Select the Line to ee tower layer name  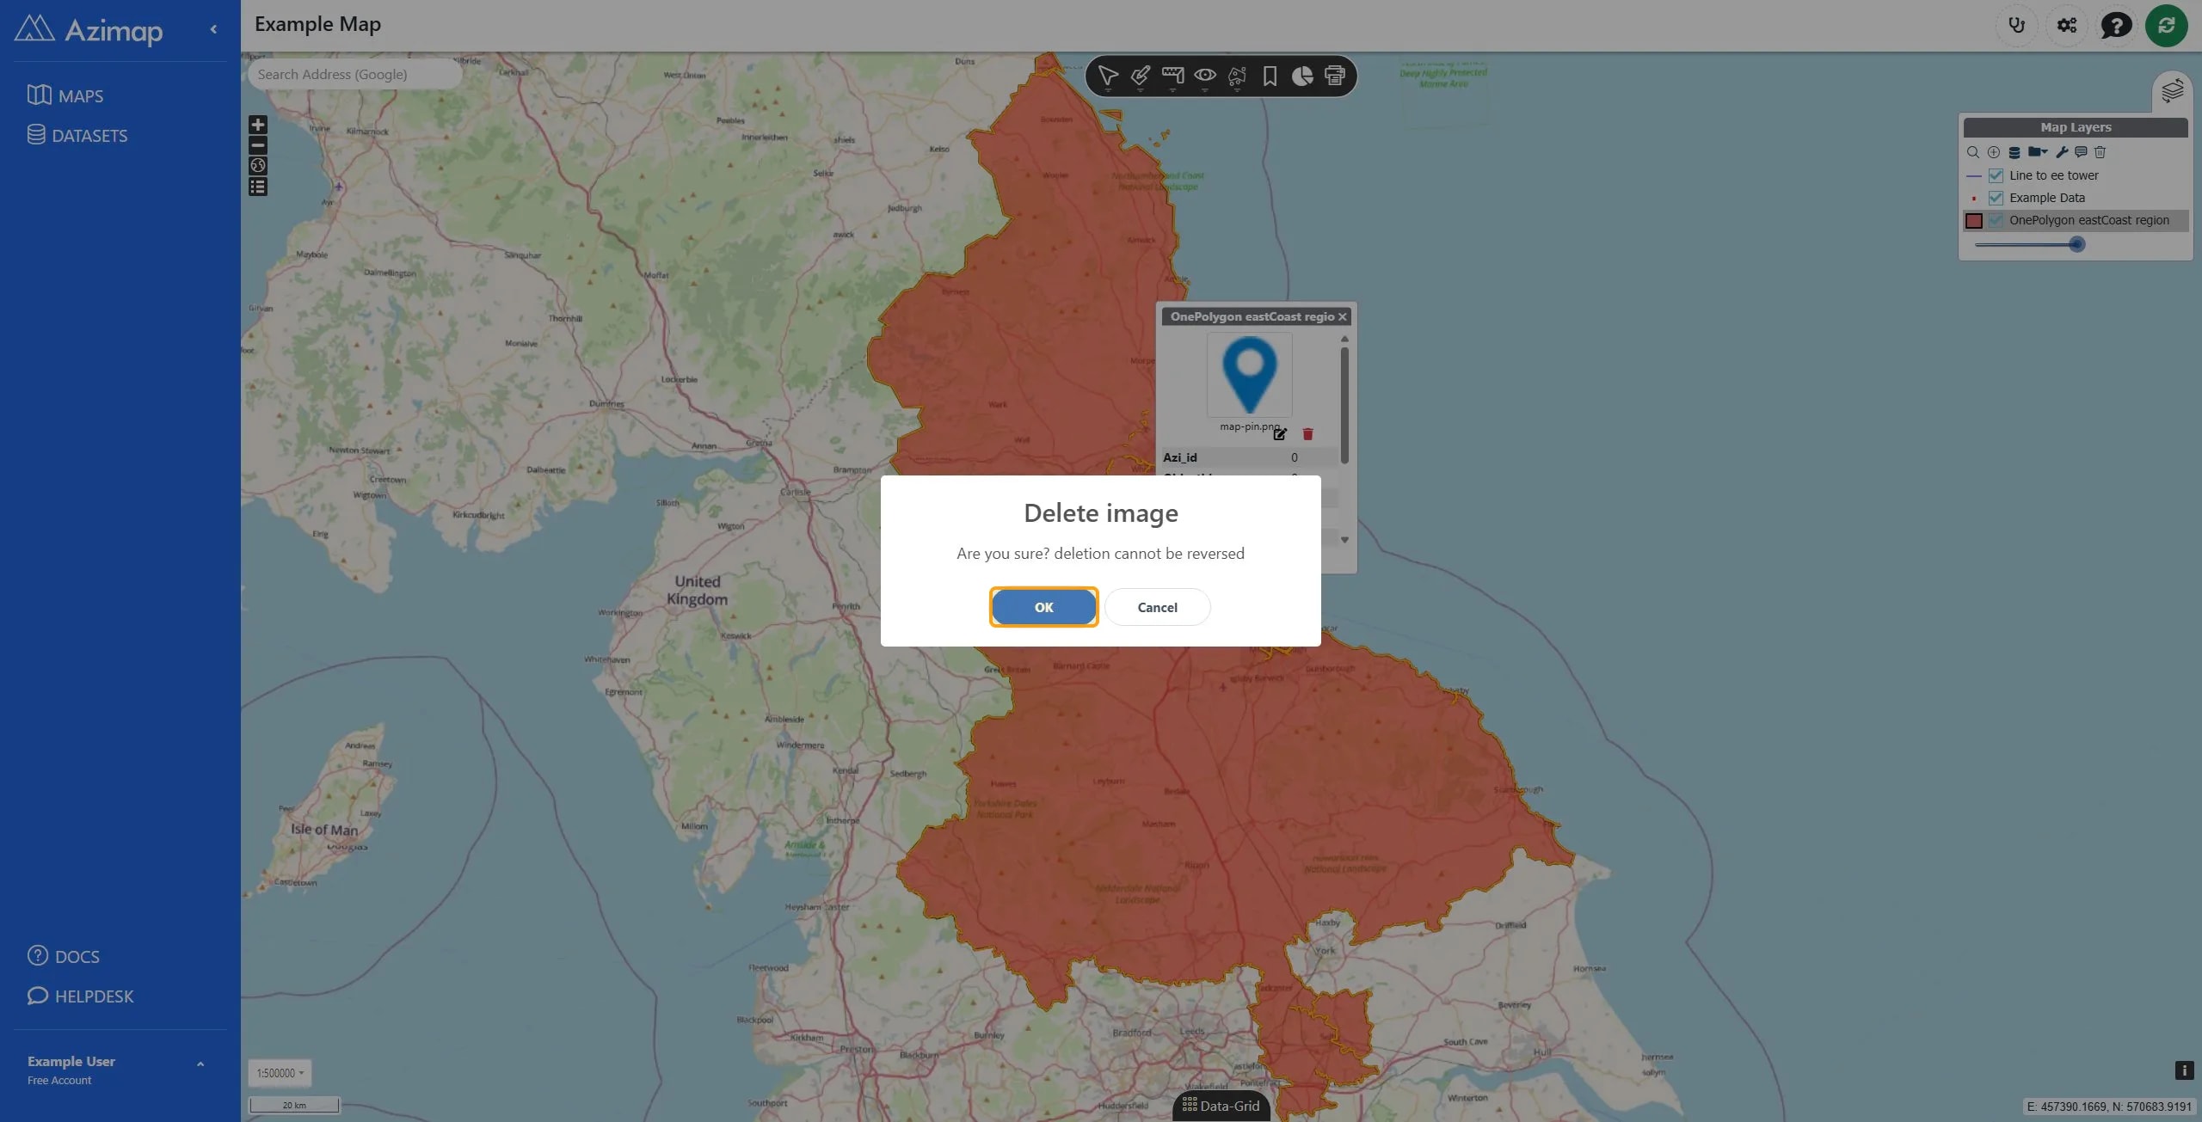2054,175
